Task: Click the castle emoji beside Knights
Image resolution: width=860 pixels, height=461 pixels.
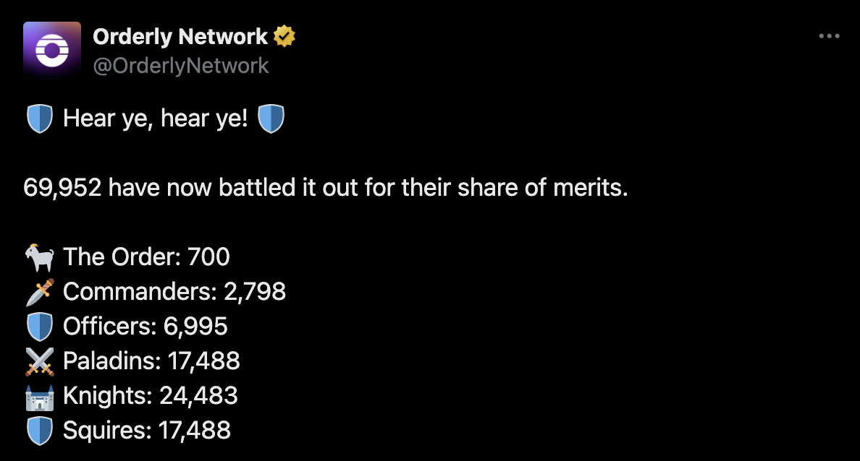Action: 39,396
